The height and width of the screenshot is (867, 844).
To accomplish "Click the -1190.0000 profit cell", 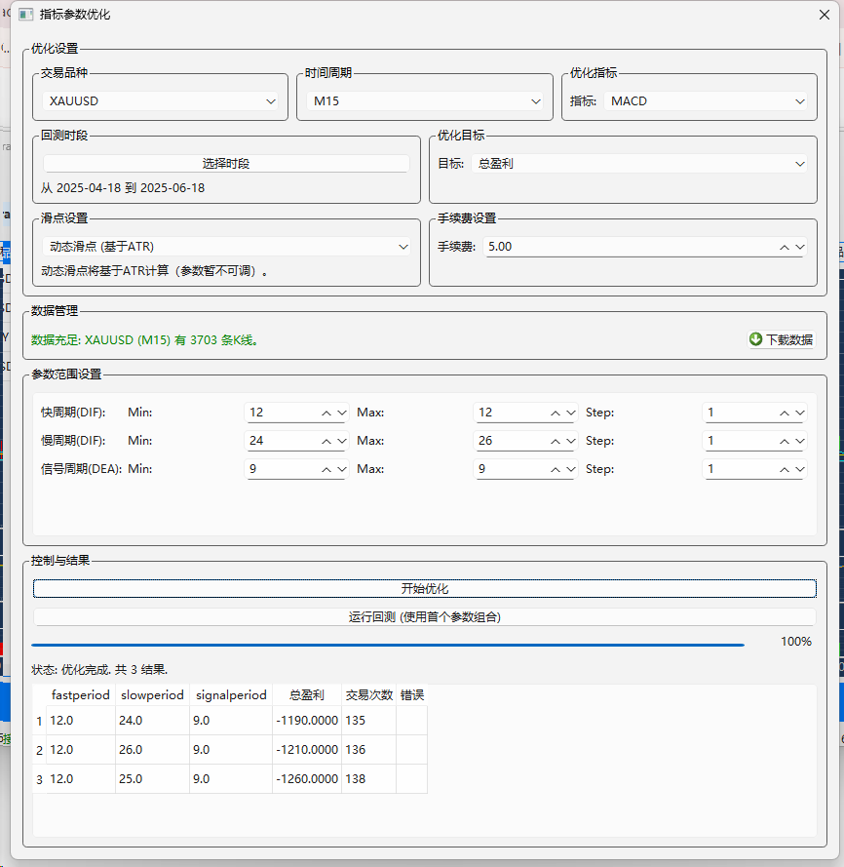I will point(307,721).
